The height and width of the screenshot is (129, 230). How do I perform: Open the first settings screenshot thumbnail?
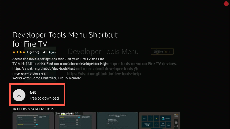[33, 120]
